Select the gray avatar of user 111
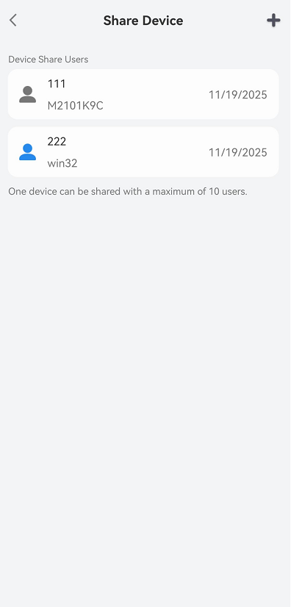This screenshot has height=607, width=291. [x=27, y=95]
